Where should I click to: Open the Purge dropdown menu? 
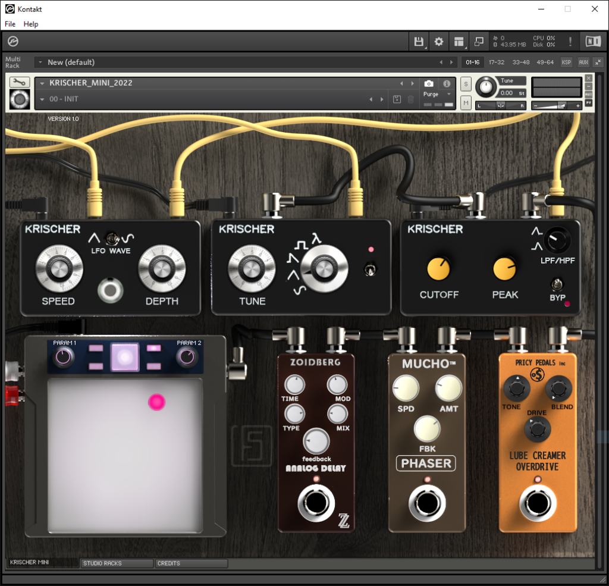pos(437,94)
